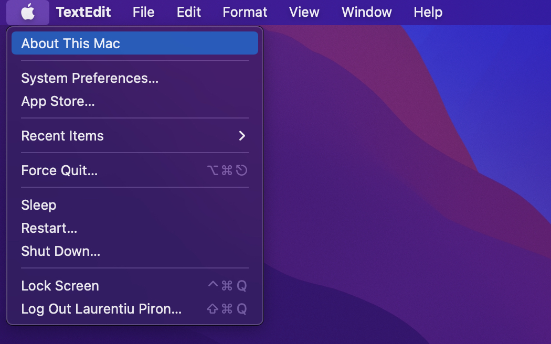Open the File menu
This screenshot has height=344, width=551.
pyautogui.click(x=143, y=12)
